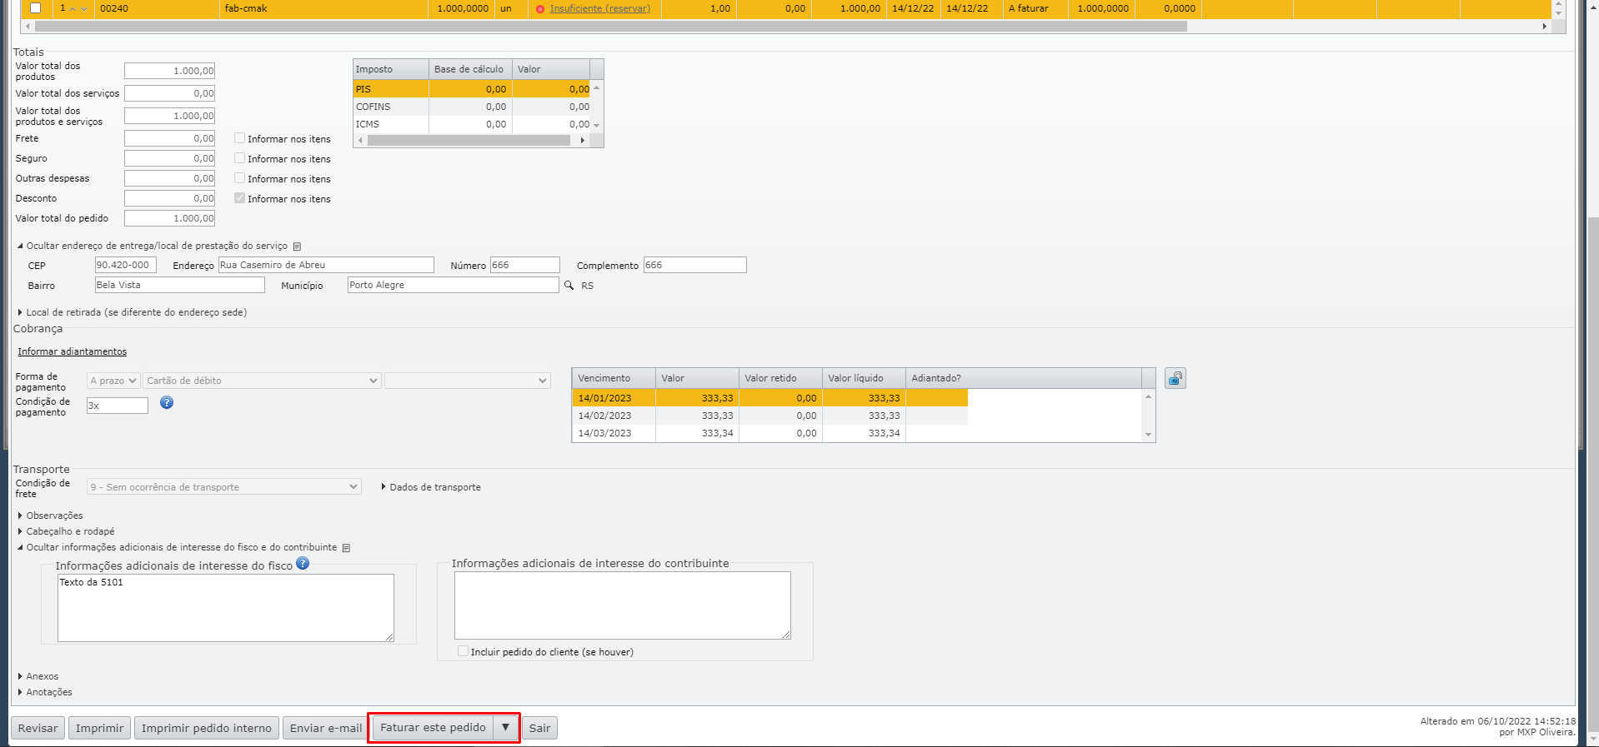Click the small icon after delivery address heading
This screenshot has height=747, width=1599.
[x=297, y=247]
